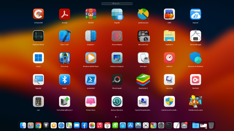Image resolution: width=234 pixels, height=131 pixels.
Task: Open the Trash in dock
Action: [211, 125]
